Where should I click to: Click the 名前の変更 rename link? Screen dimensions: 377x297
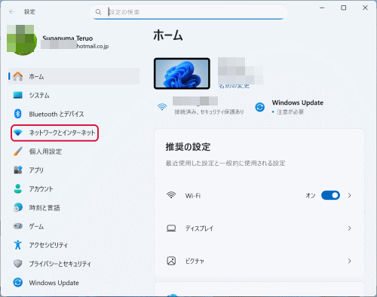[234, 86]
